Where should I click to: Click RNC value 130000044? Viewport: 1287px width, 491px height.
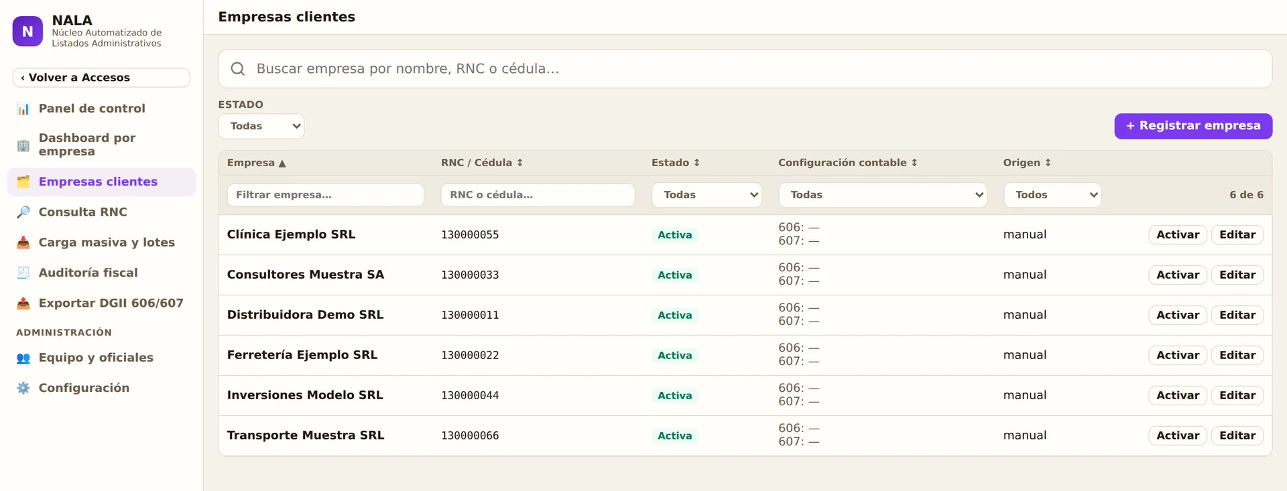[470, 396]
